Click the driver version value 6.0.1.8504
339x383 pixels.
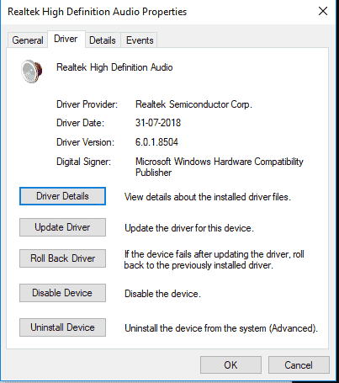[156, 142]
